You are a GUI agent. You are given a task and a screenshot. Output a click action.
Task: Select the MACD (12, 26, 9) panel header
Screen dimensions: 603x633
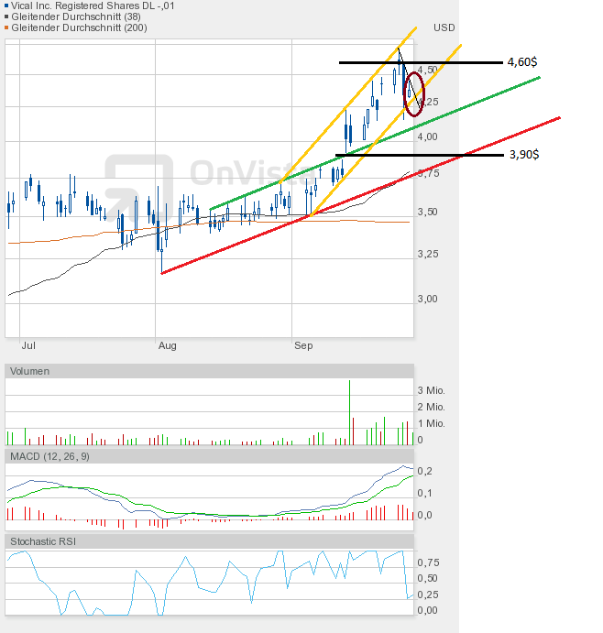coord(49,456)
